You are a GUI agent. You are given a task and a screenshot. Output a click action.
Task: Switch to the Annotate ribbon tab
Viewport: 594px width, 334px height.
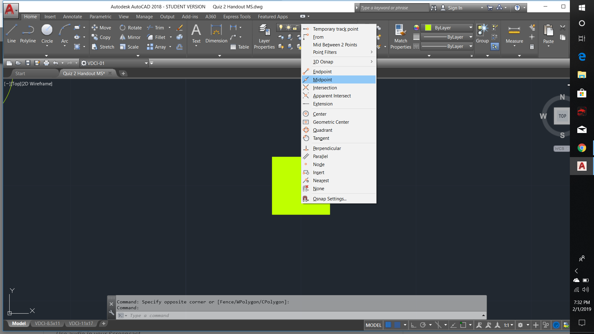(72, 17)
